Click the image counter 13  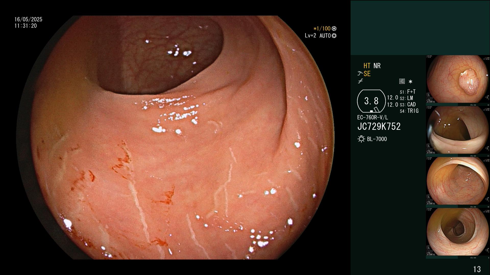click(x=477, y=269)
